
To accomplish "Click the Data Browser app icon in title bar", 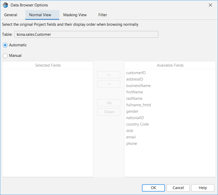I will (5, 5).
